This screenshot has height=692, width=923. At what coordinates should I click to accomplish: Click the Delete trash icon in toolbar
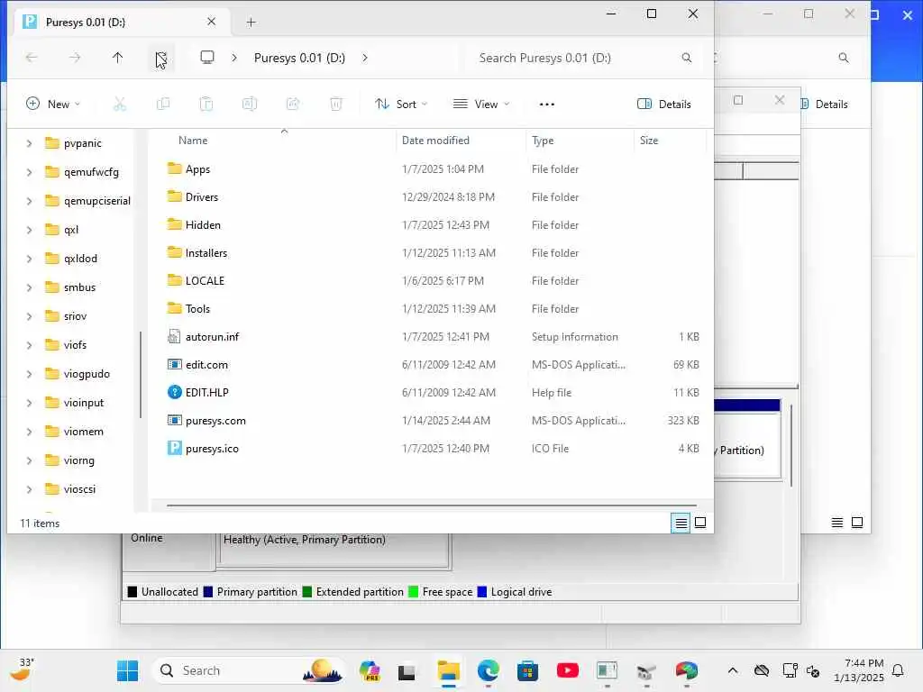pos(335,105)
